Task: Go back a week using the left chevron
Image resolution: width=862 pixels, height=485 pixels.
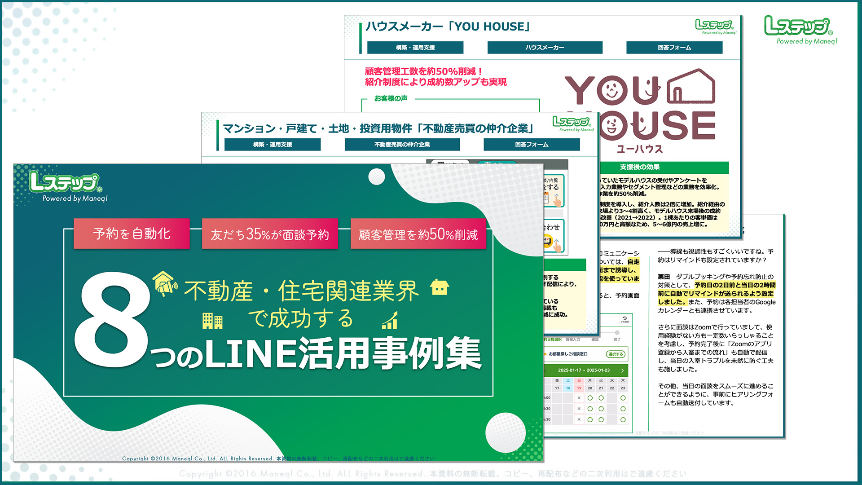Action: coord(545,370)
